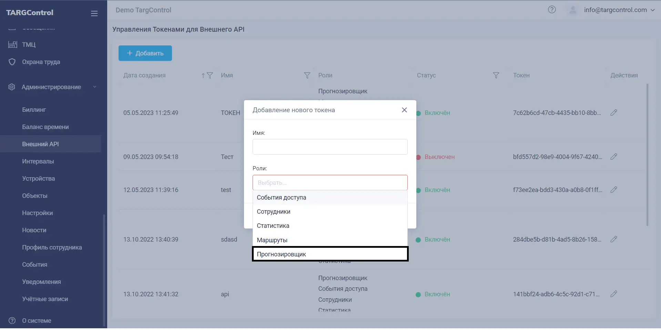
Task: Open the Роли selection field Выбрать
Action: click(330, 182)
